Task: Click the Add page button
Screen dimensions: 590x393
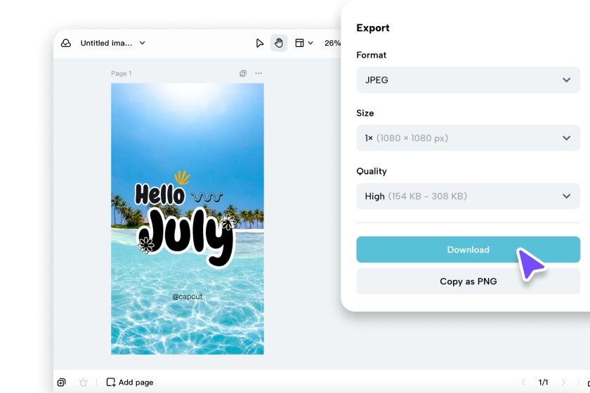Action: (x=130, y=382)
